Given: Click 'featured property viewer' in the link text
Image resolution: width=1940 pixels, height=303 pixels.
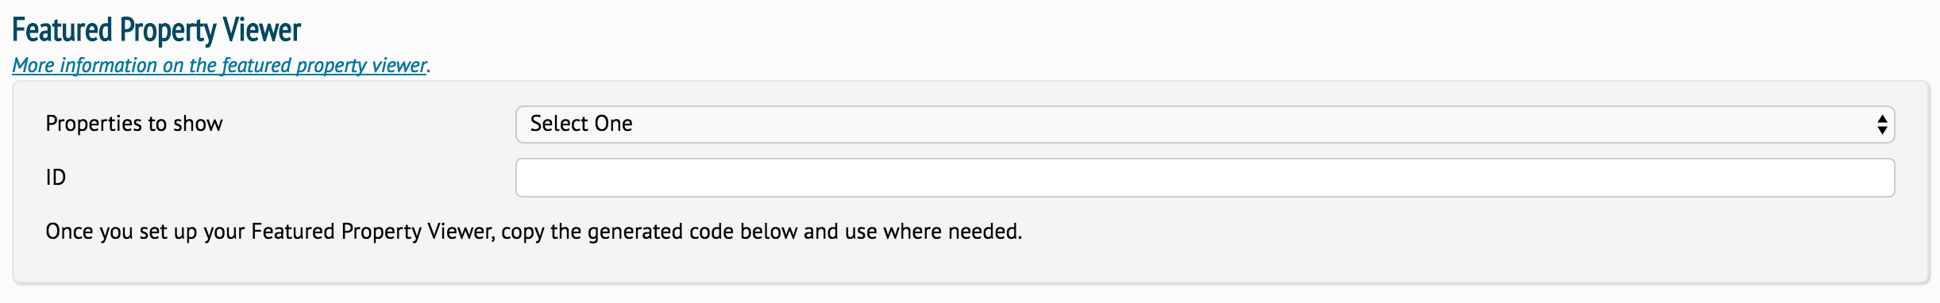Looking at the screenshot, I should [x=324, y=65].
